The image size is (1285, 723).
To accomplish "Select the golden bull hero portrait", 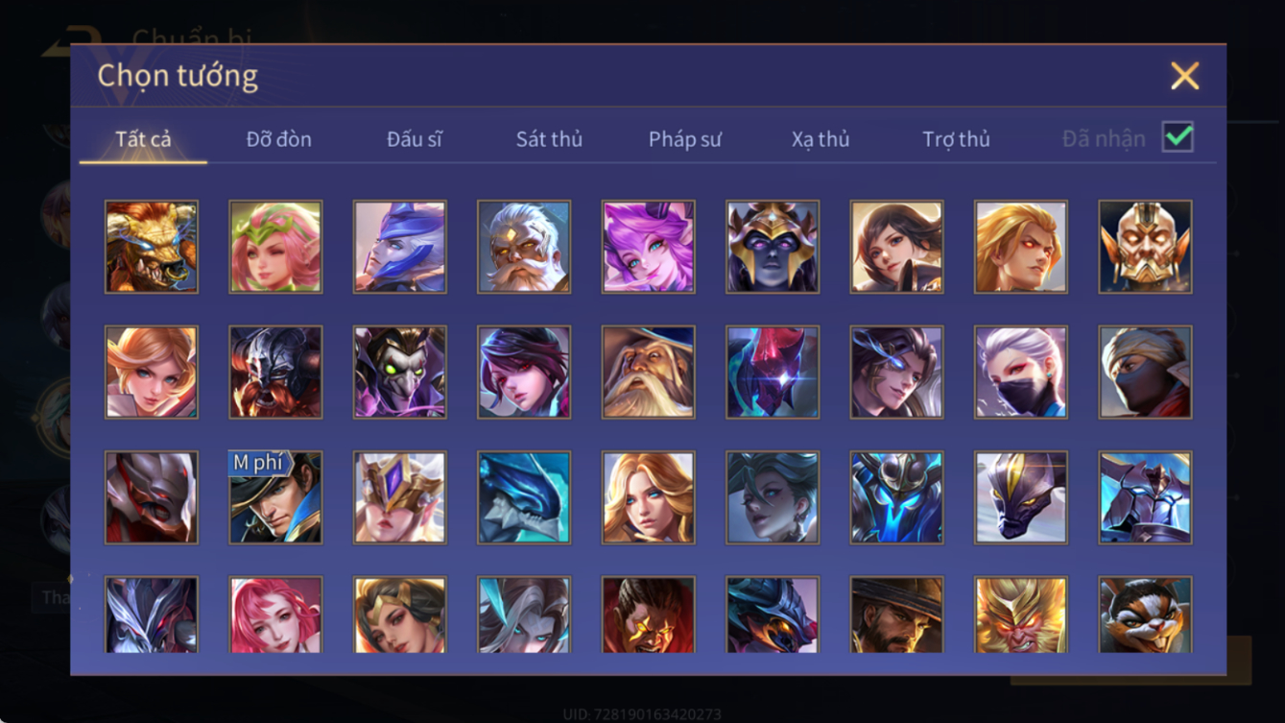I will coord(152,247).
